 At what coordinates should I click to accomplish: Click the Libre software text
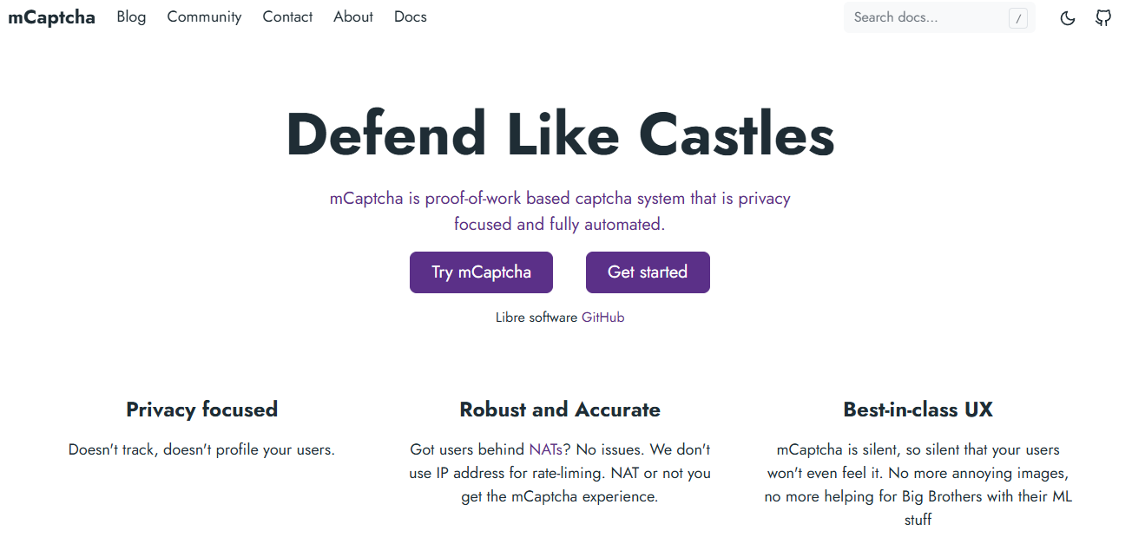tap(536, 318)
